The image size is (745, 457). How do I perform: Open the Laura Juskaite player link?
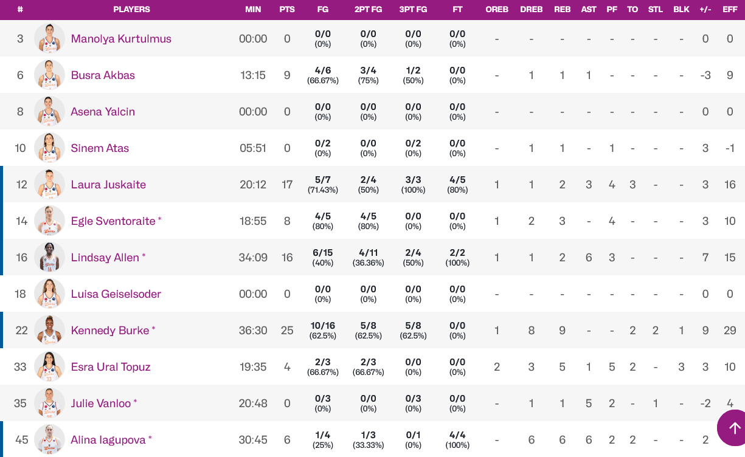point(108,184)
